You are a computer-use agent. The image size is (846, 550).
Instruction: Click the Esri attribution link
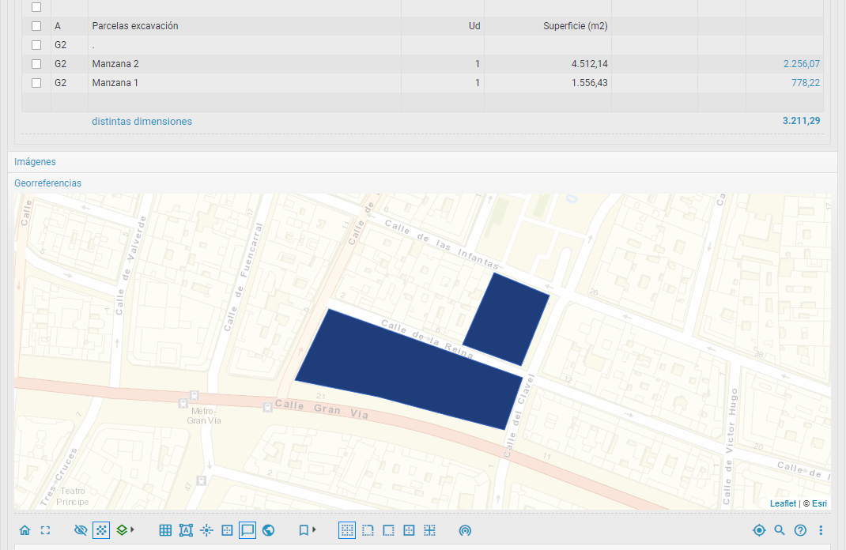click(818, 503)
